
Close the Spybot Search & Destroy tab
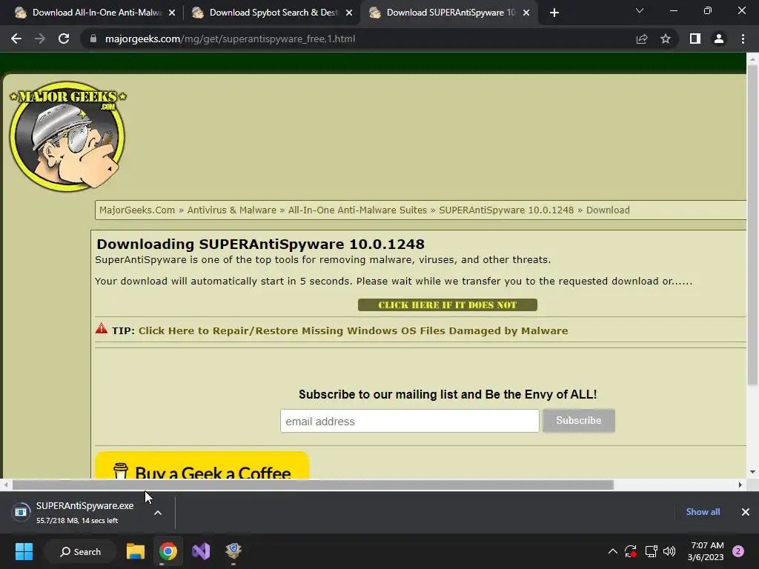tap(349, 13)
